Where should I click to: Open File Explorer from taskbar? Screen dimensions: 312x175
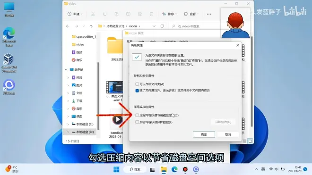(x=164, y=169)
